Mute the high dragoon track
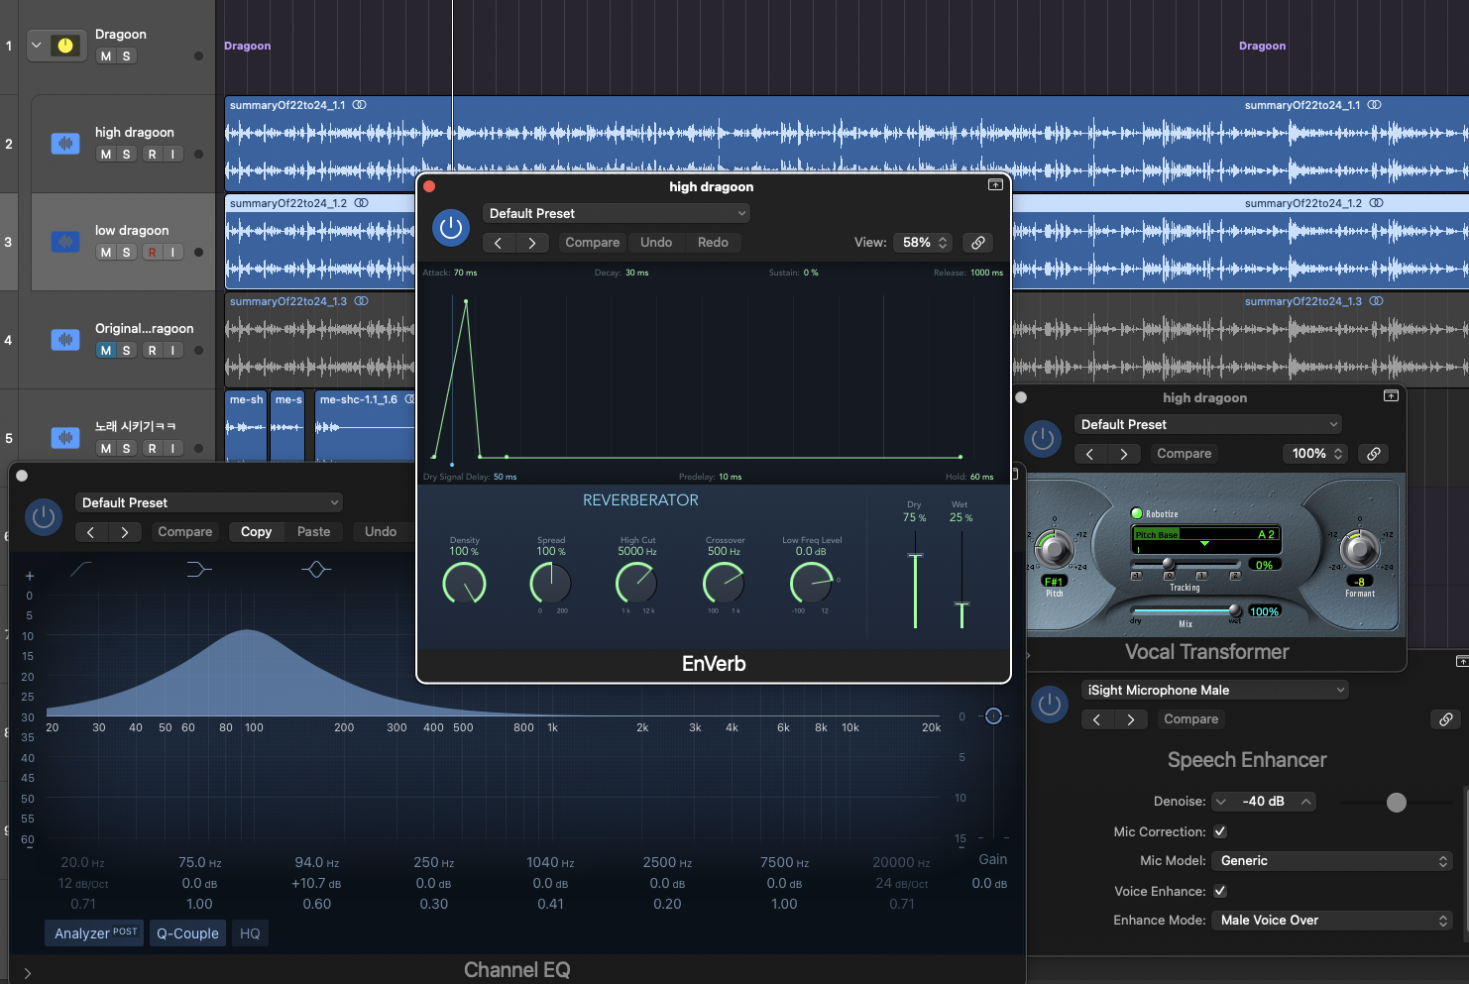The height and width of the screenshot is (984, 1469). pyautogui.click(x=106, y=155)
